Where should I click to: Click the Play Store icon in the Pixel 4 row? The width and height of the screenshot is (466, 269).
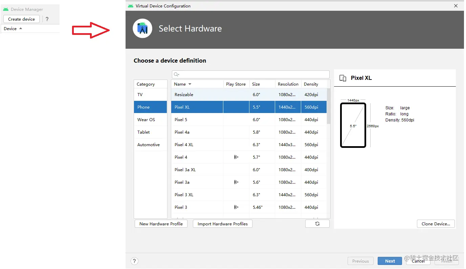(236, 157)
